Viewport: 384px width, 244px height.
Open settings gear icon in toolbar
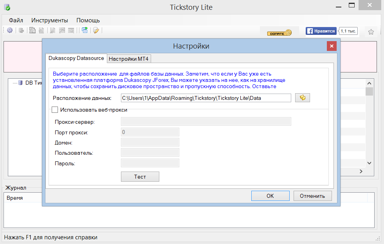pyautogui.click(x=10, y=31)
